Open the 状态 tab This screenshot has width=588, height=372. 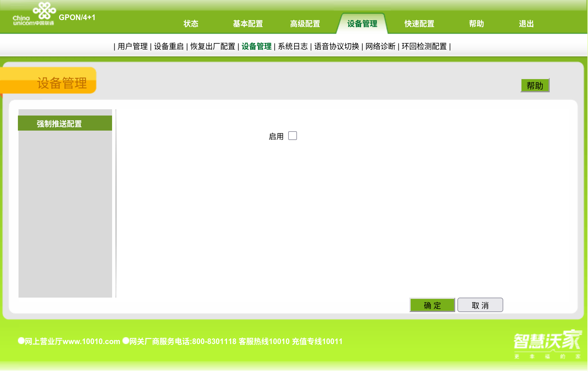(x=191, y=24)
